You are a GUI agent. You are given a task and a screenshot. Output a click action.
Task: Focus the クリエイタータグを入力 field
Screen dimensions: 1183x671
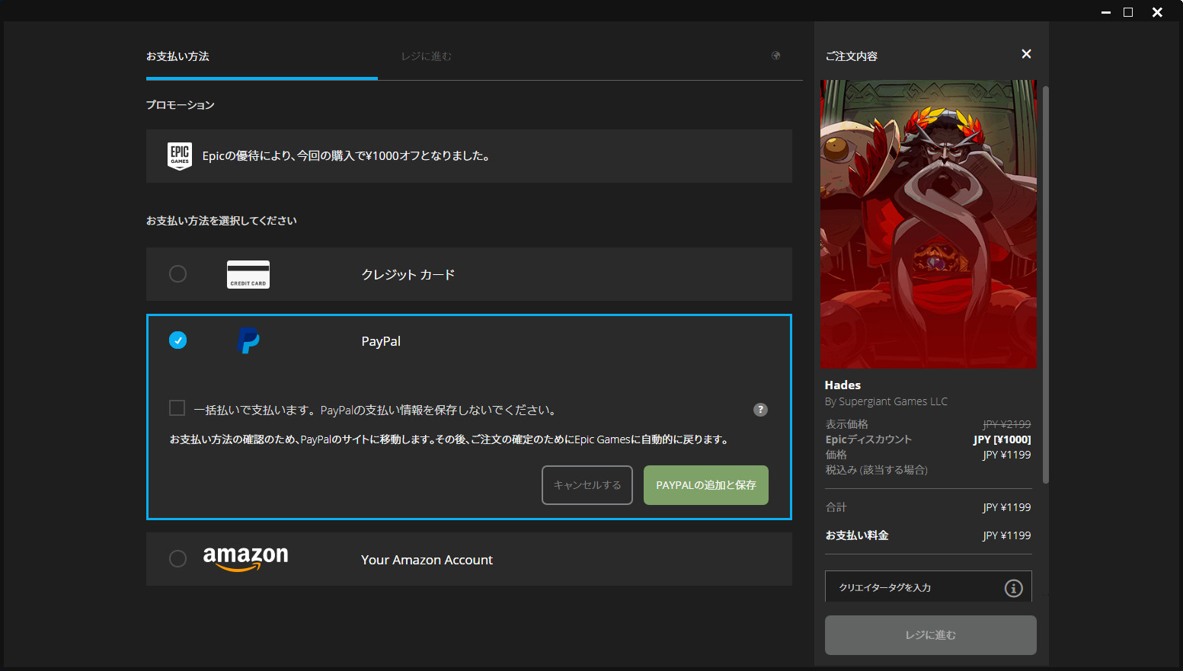[x=914, y=588]
